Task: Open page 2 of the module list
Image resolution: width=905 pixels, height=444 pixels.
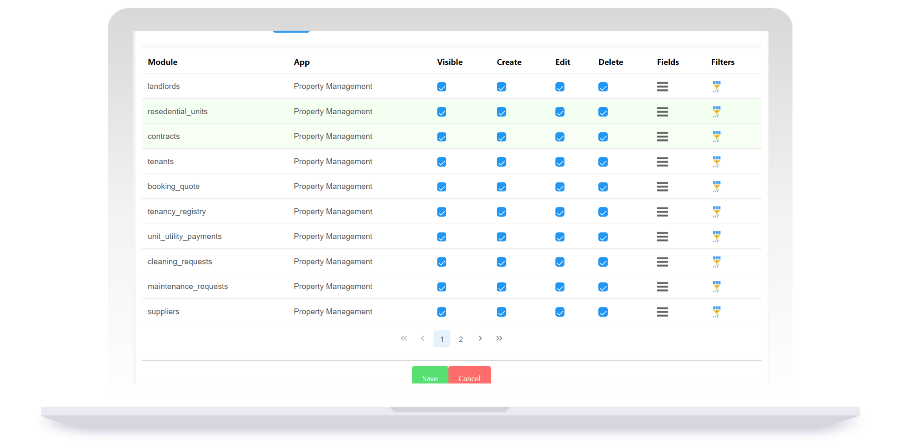Action: click(461, 338)
